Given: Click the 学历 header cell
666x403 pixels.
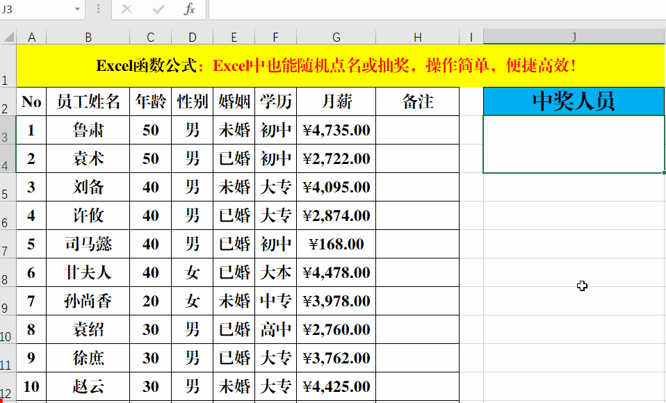Looking at the screenshot, I should pos(275,101).
